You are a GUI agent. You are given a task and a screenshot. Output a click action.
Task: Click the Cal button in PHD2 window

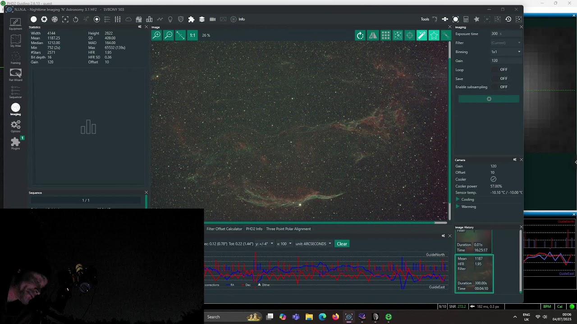[559, 306]
